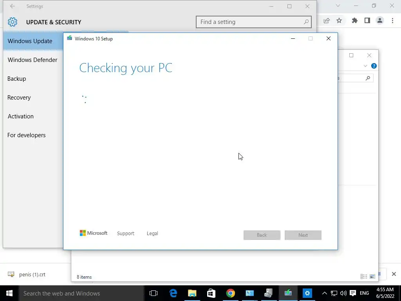This screenshot has height=301, width=401.
Task: Switch to Windows 10 Setup taskbar icon
Action: click(x=288, y=293)
